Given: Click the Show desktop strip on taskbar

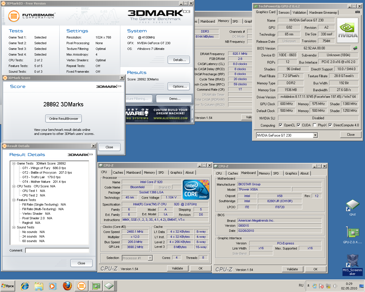Looking at the screenshot, I should (x=362, y=286).
